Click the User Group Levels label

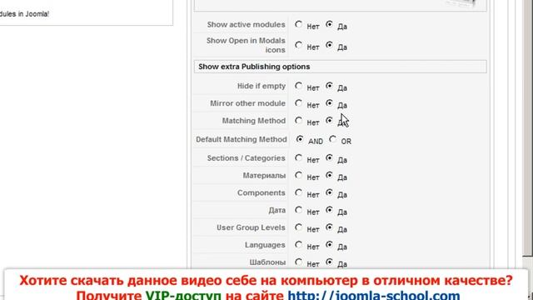251,227
